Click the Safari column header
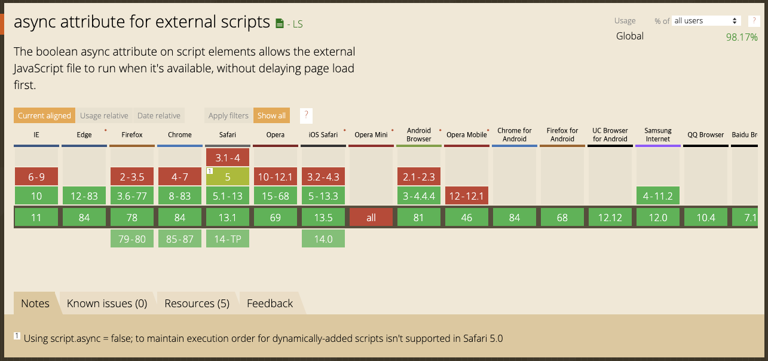This screenshot has height=361, width=768. coord(228,135)
